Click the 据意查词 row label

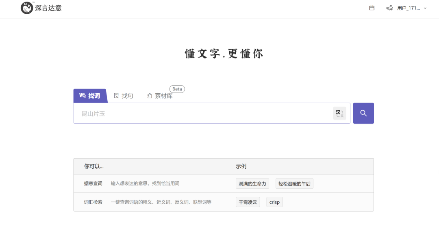(93, 184)
